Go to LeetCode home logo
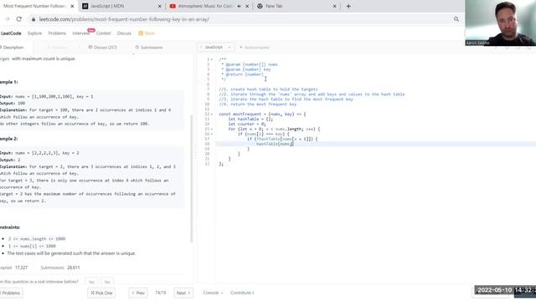 click(x=11, y=33)
